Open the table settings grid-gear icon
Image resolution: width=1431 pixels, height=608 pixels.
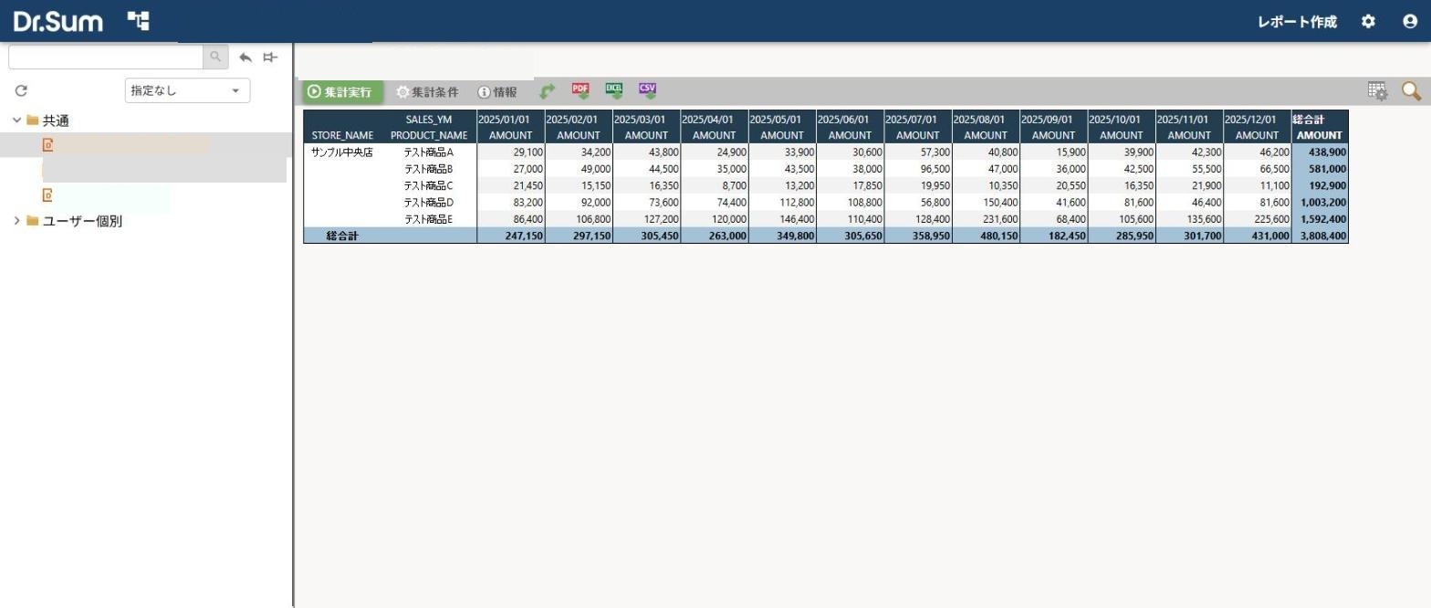coord(1377,91)
